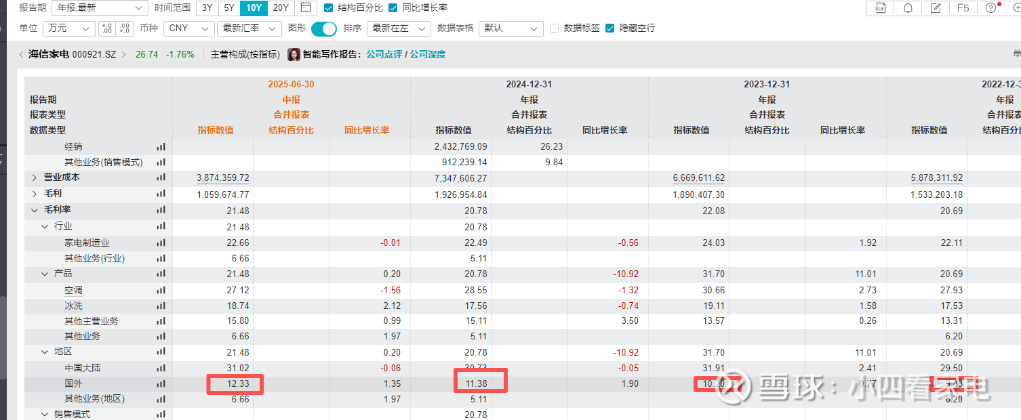
Task: Show chart for 空调 gross margin row
Action: pyautogui.click(x=161, y=290)
